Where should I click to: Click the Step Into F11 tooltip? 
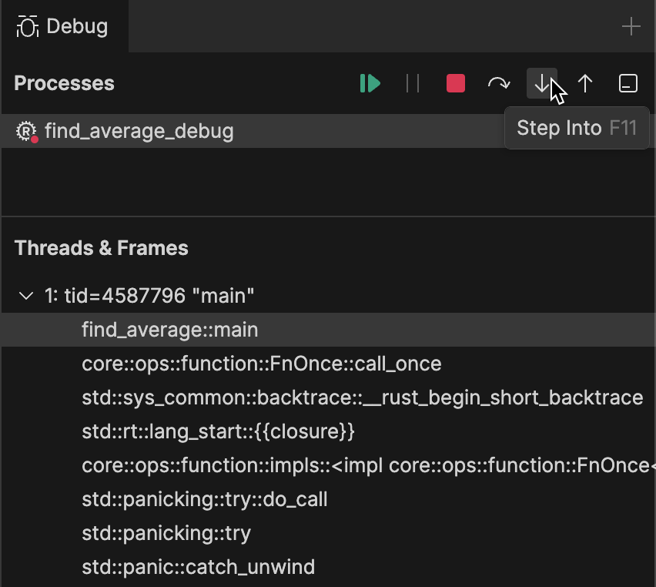[576, 128]
